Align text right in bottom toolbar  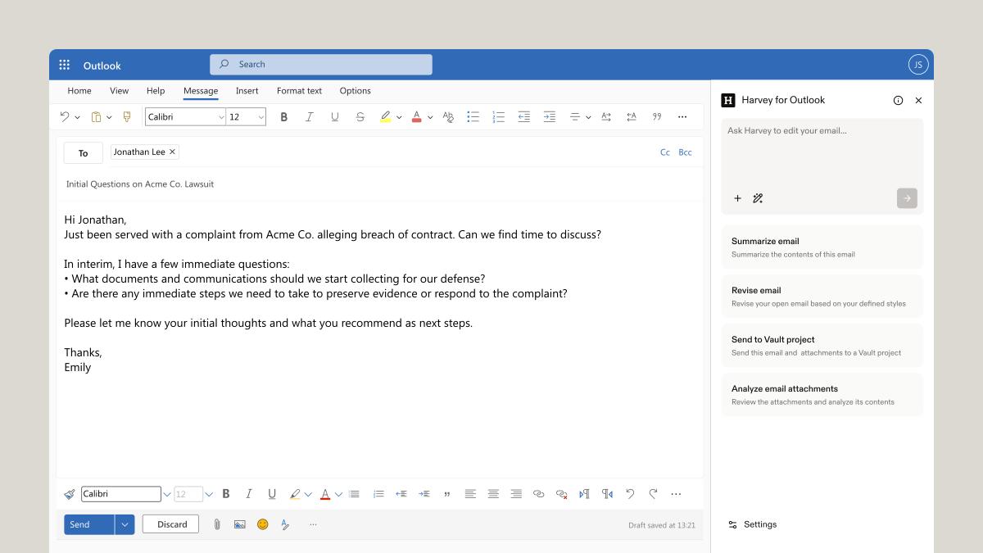pyautogui.click(x=516, y=494)
